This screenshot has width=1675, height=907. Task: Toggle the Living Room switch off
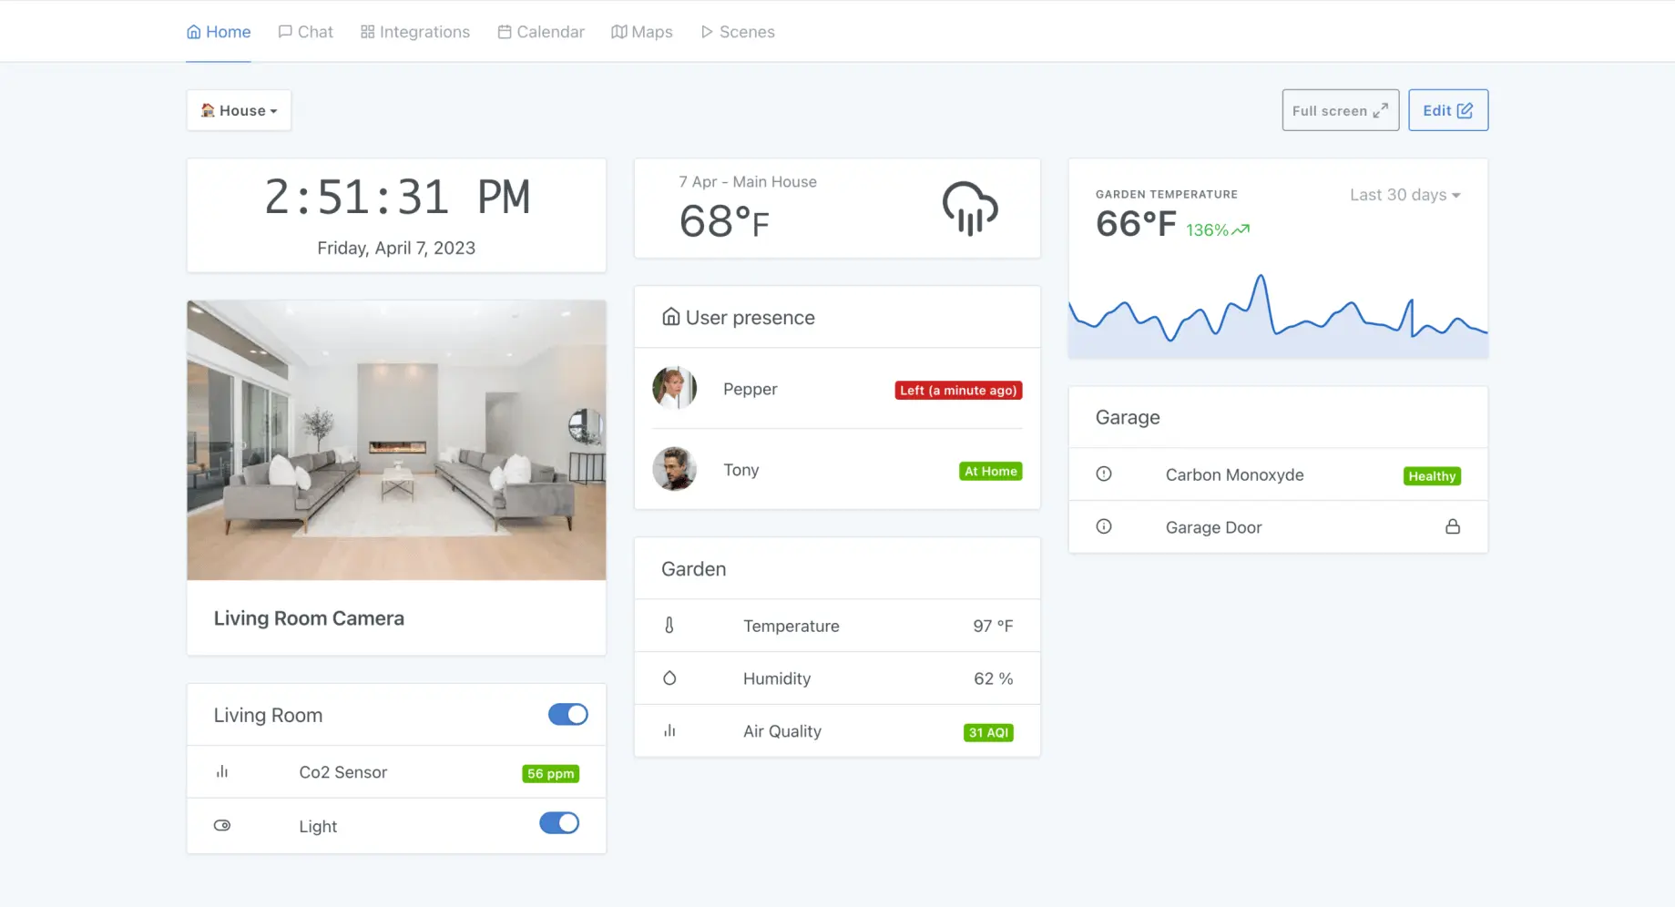(x=567, y=715)
